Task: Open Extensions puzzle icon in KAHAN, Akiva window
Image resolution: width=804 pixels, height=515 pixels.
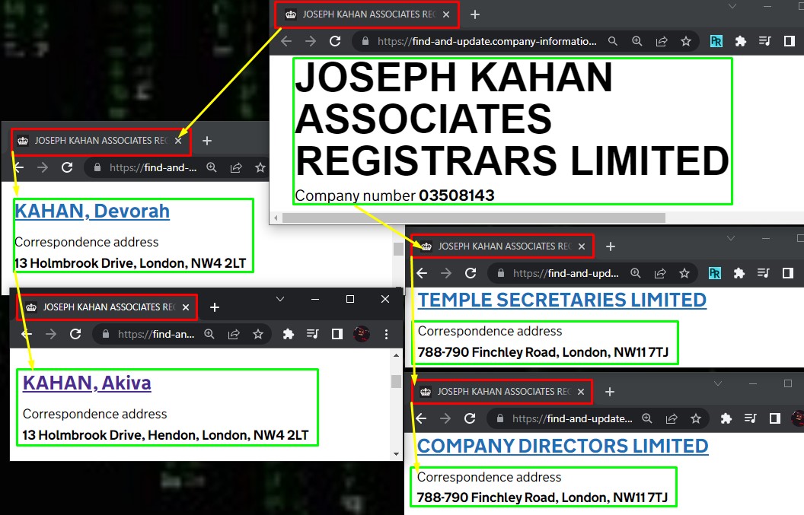Action: click(288, 334)
